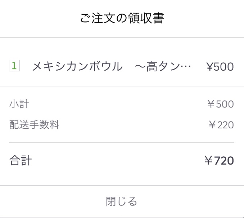Click the yen symbol in the ¥720 total
The width and height of the screenshot is (244, 218).
208,161
